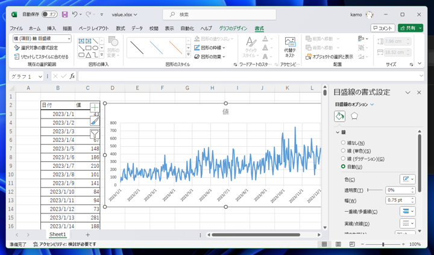Select the Fill & Line paint bucket icon
434x255 pixels.
tap(340, 116)
